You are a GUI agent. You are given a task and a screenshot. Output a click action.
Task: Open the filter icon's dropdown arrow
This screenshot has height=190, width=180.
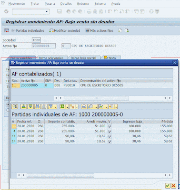(x=56, y=107)
